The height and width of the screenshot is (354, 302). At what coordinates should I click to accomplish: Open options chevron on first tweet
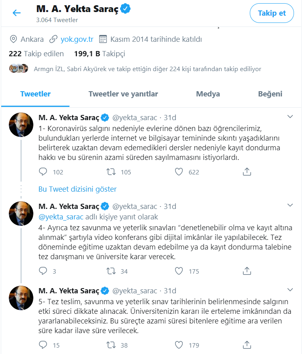coord(291,117)
